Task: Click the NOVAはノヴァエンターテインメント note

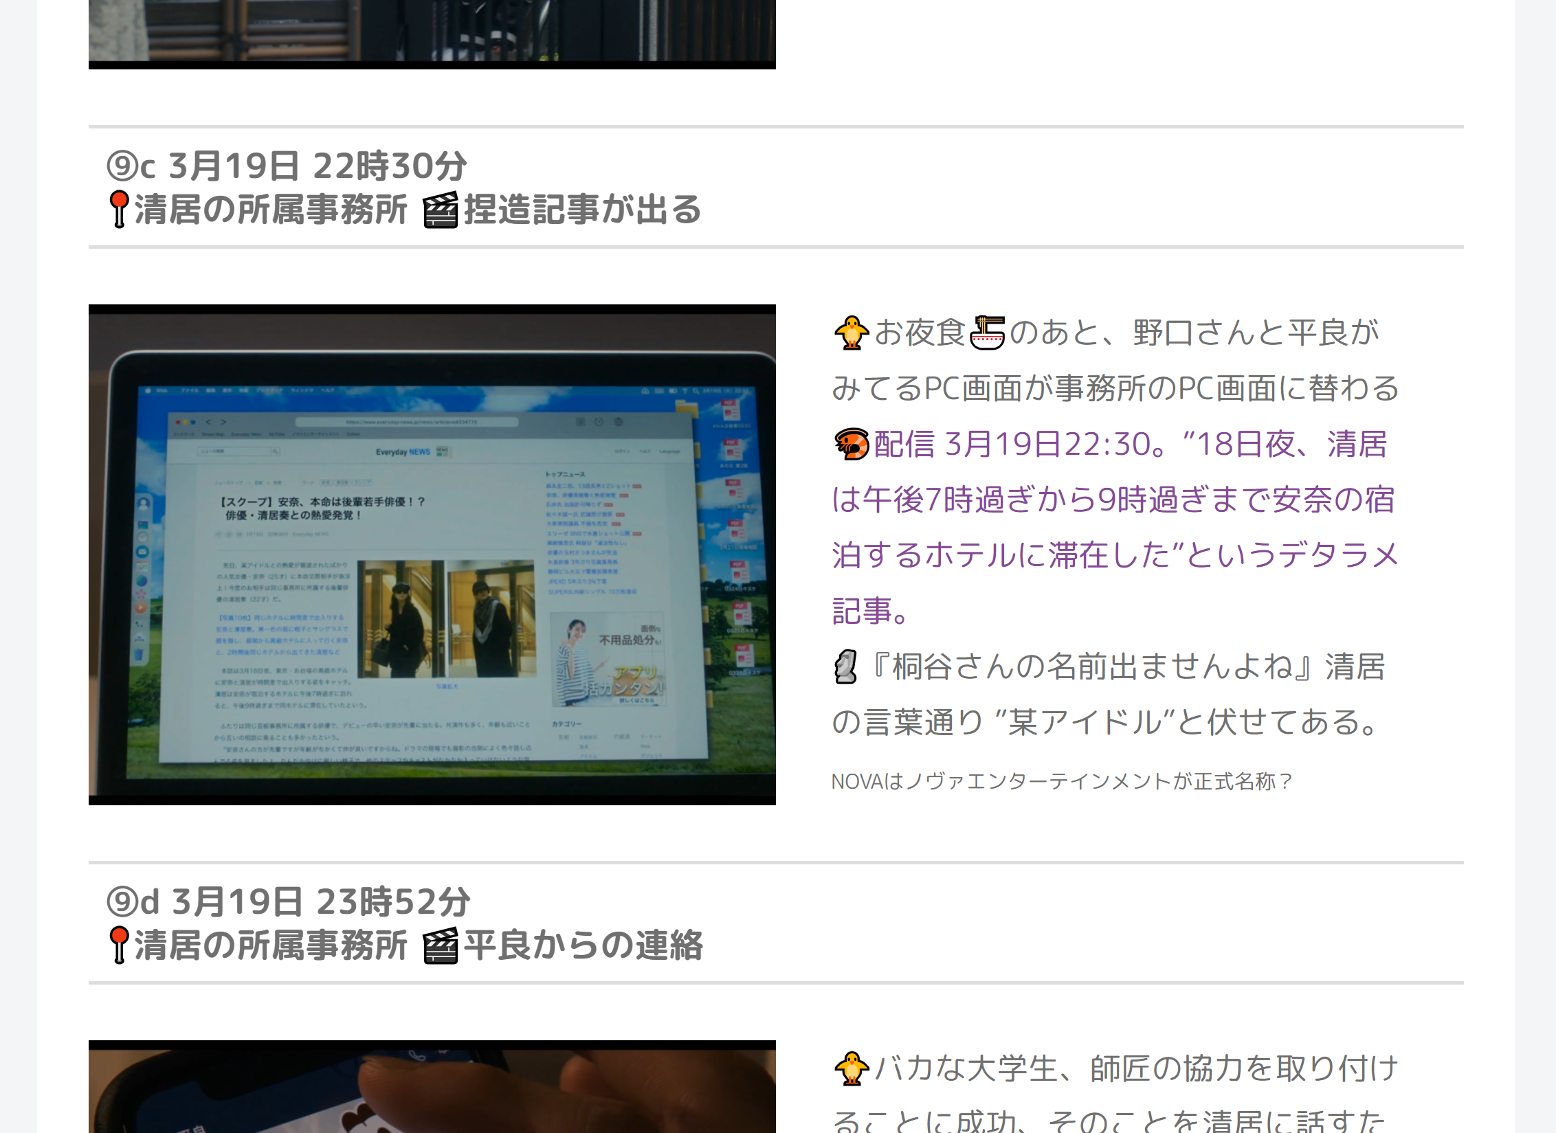Action: pos(1062,781)
